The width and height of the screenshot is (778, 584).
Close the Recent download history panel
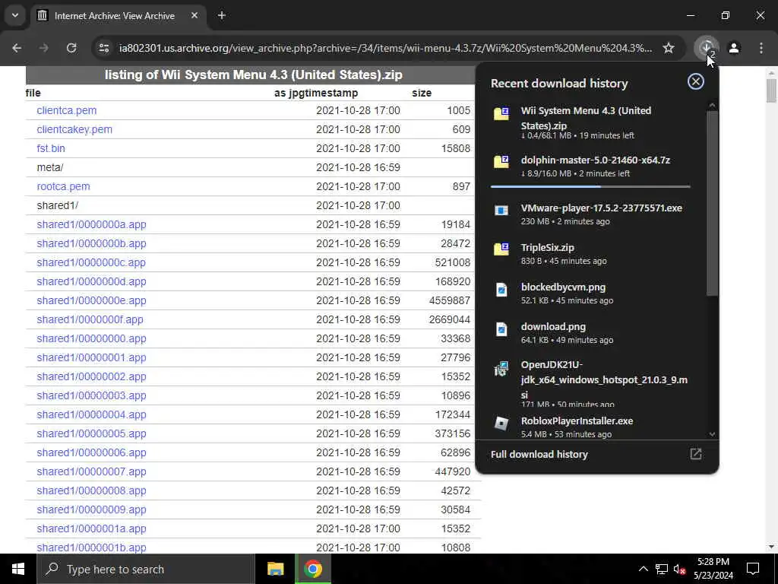point(696,81)
